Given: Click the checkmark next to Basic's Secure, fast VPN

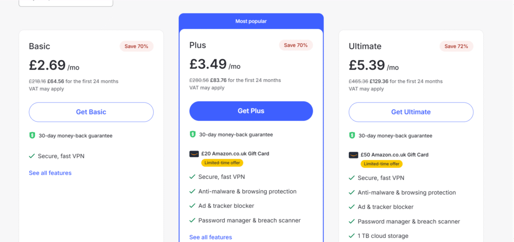Looking at the screenshot, I should pos(32,156).
